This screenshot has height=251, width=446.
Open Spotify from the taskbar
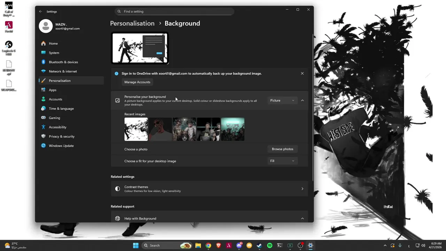coord(269,245)
